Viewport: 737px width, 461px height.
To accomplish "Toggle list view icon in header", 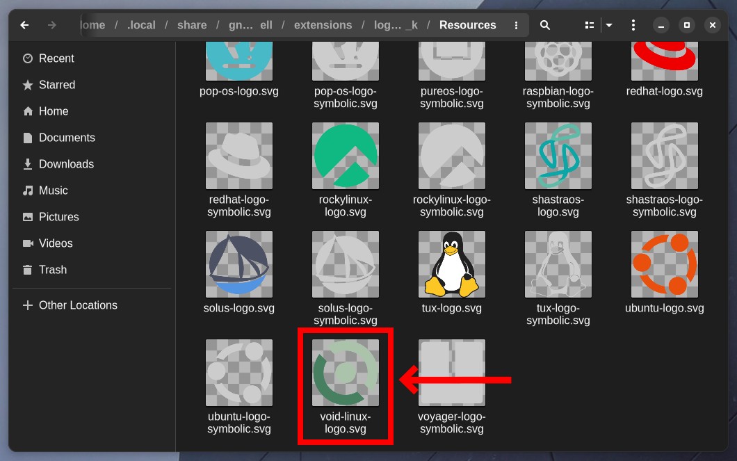I will (x=590, y=25).
